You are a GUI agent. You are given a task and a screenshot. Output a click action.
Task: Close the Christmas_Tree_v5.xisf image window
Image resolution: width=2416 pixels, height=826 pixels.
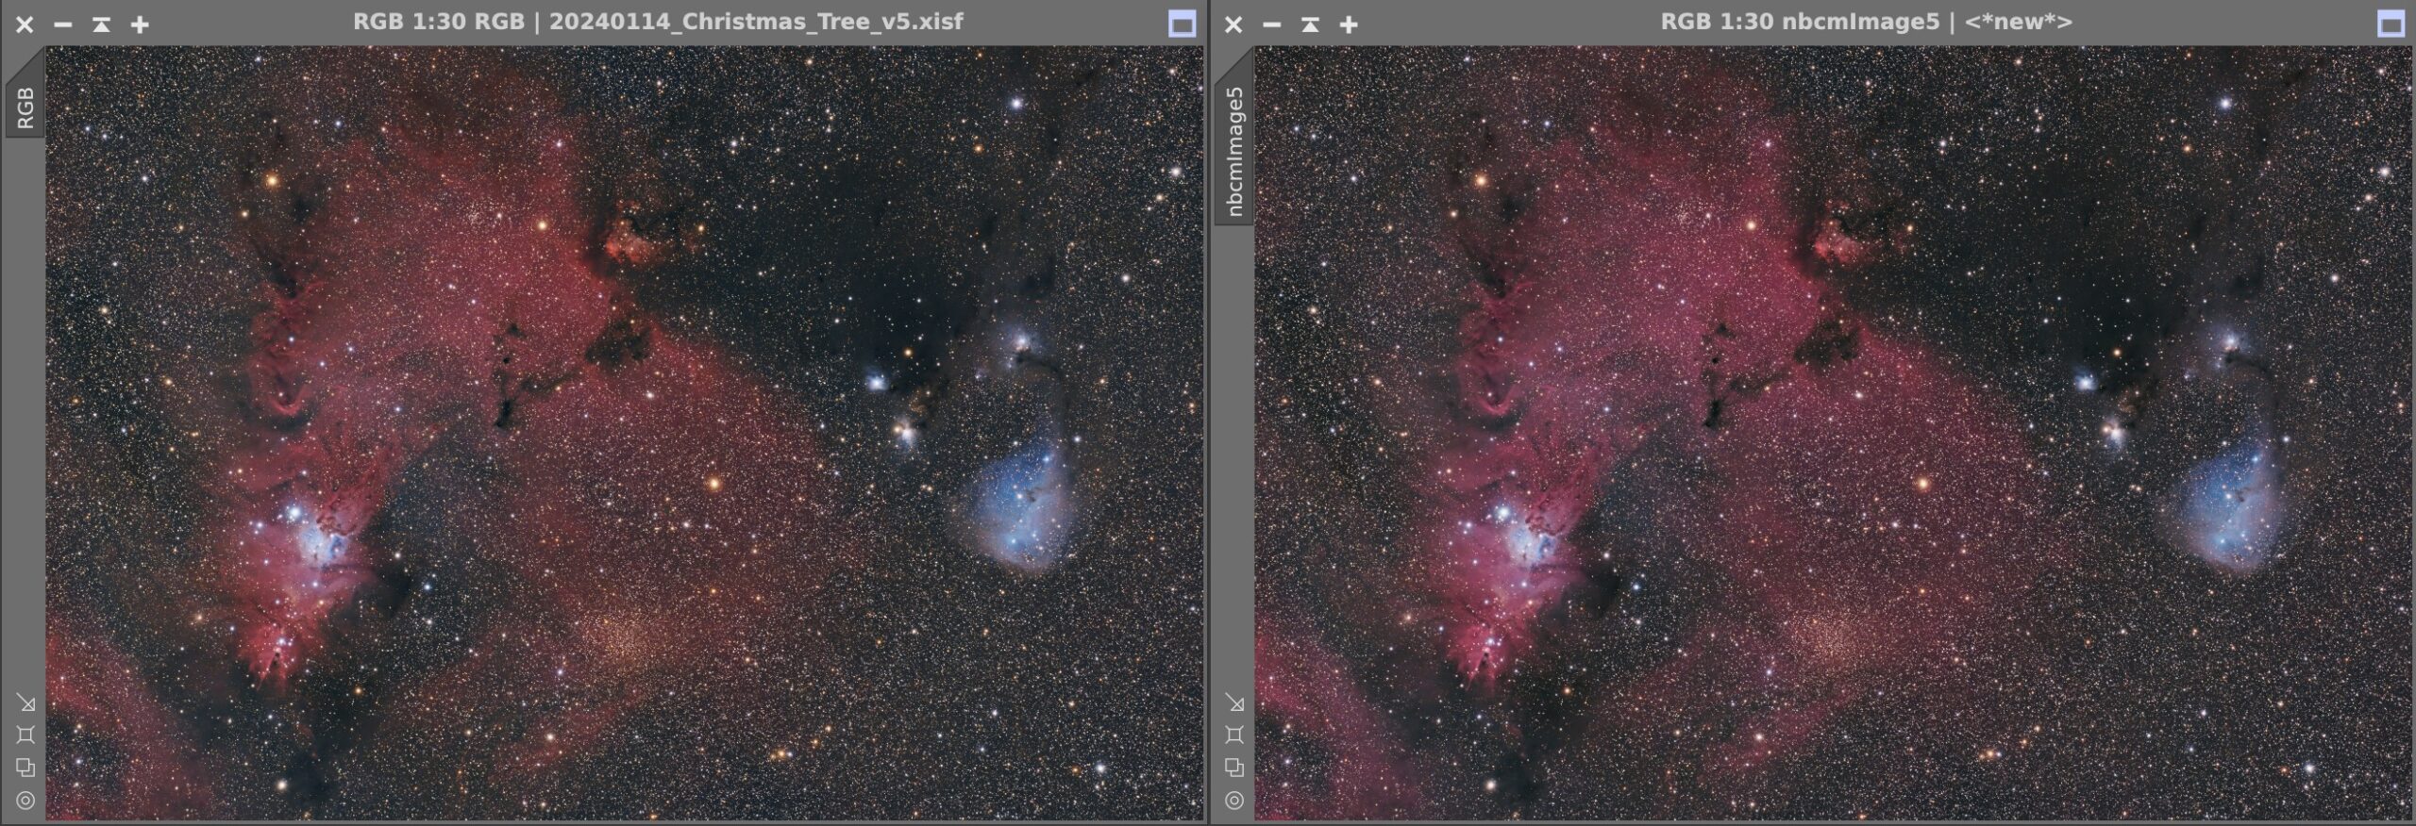pos(25,25)
